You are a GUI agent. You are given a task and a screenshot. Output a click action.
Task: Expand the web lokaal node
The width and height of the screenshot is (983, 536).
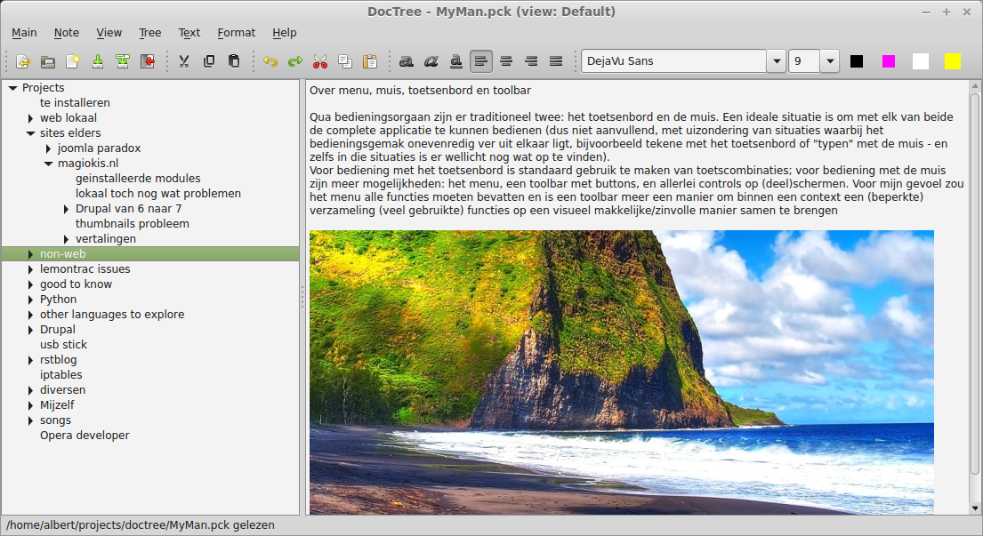coord(30,118)
